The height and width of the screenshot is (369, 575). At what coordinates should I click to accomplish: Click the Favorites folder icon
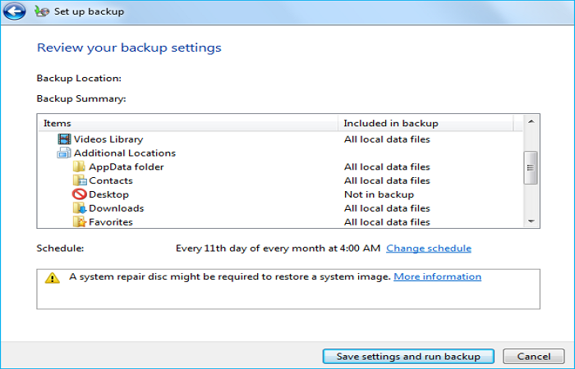click(80, 221)
